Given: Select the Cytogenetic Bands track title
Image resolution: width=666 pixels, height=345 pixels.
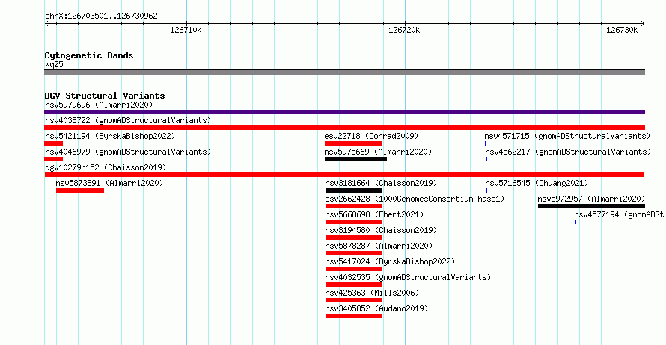Looking at the screenshot, I should 89,55.
